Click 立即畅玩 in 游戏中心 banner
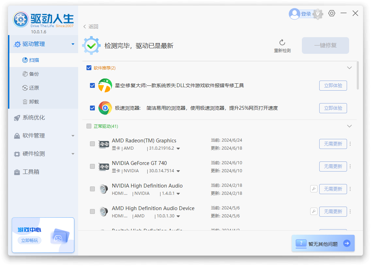This screenshot has height=266, width=371. [30, 240]
